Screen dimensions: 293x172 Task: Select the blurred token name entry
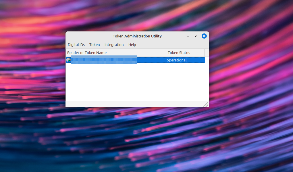[104, 60]
